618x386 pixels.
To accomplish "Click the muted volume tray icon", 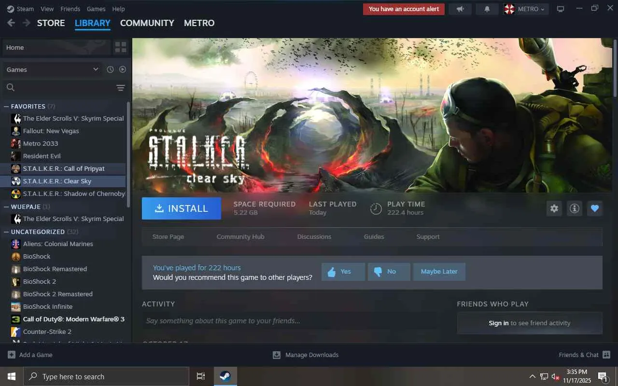I will pos(556,376).
